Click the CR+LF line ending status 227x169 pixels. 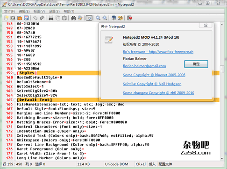click(x=141, y=164)
